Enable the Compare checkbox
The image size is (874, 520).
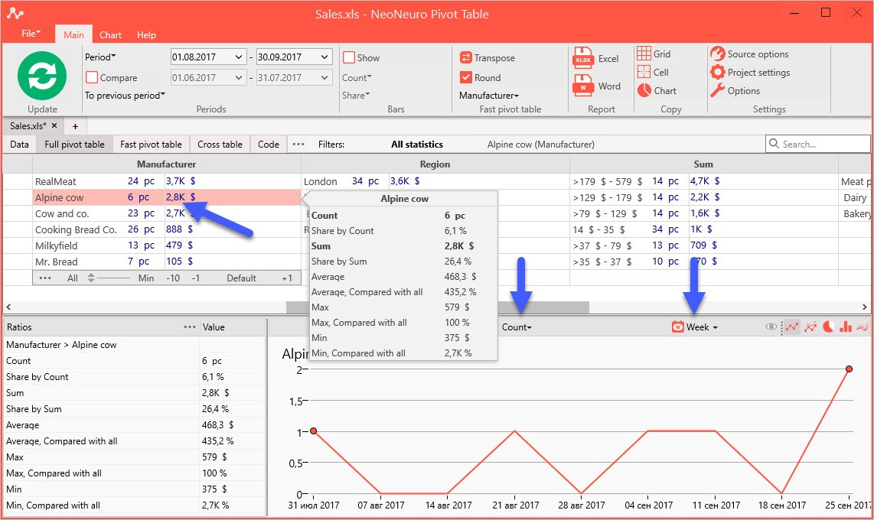click(x=92, y=77)
